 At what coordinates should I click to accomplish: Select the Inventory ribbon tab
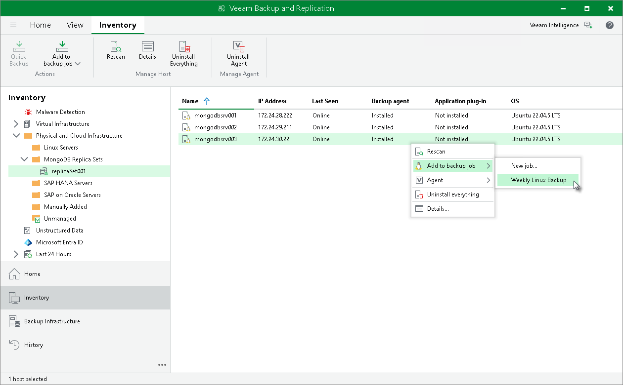coord(118,25)
